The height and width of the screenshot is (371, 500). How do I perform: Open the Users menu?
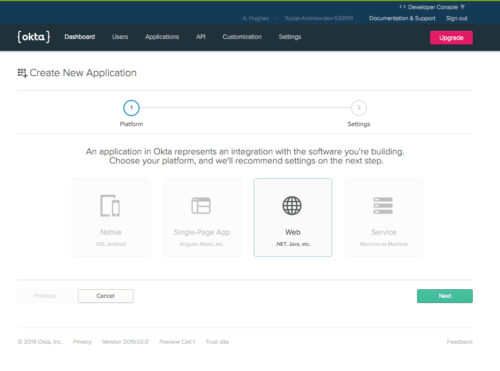coord(120,37)
